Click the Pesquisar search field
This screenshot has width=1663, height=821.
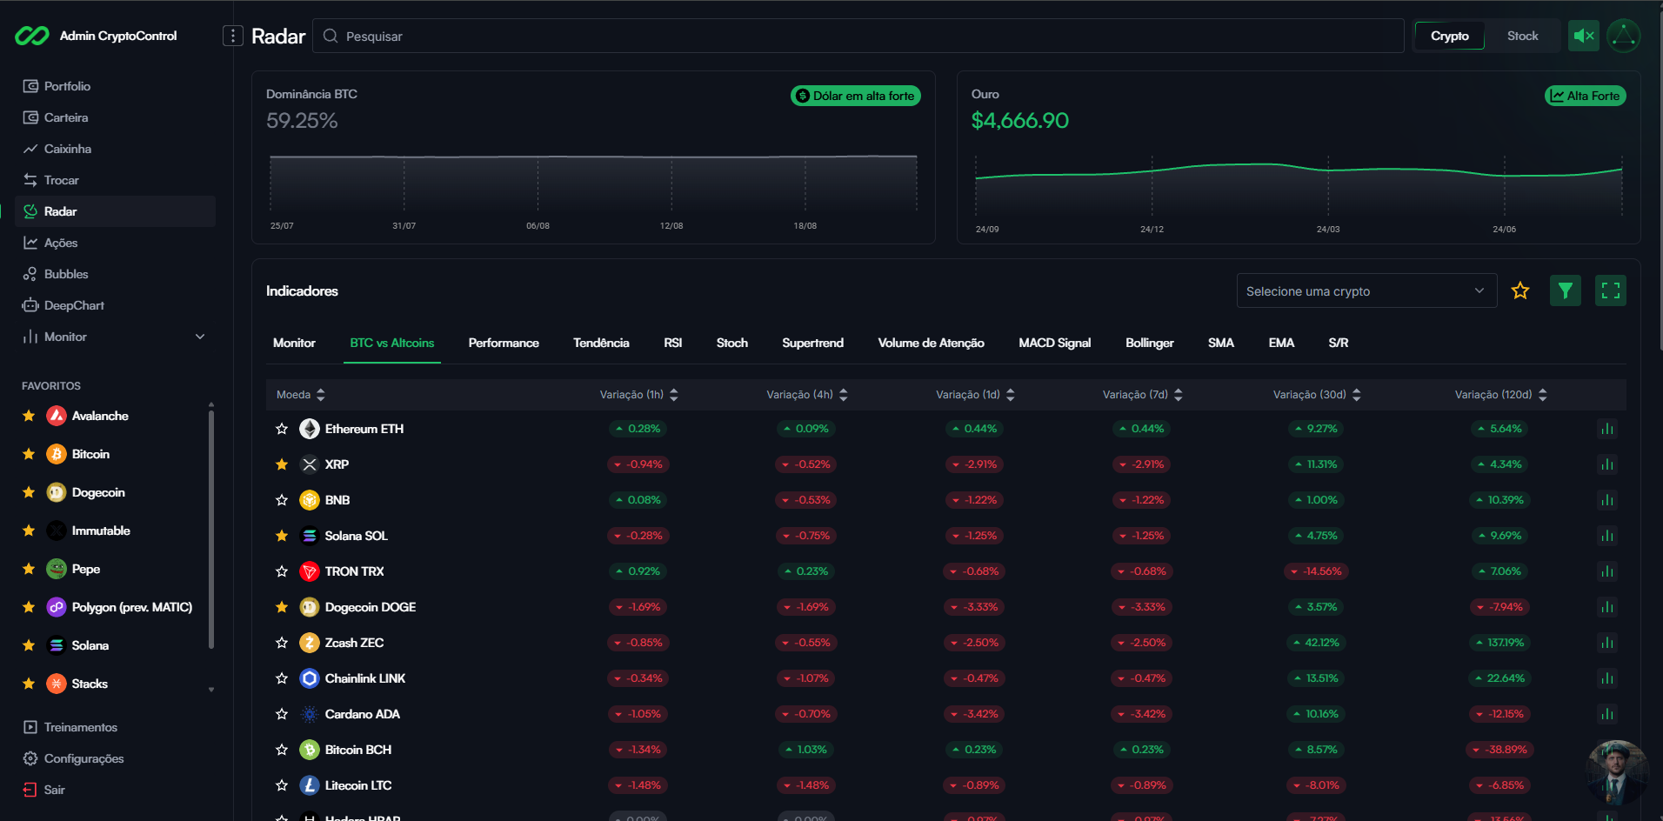tap(858, 36)
